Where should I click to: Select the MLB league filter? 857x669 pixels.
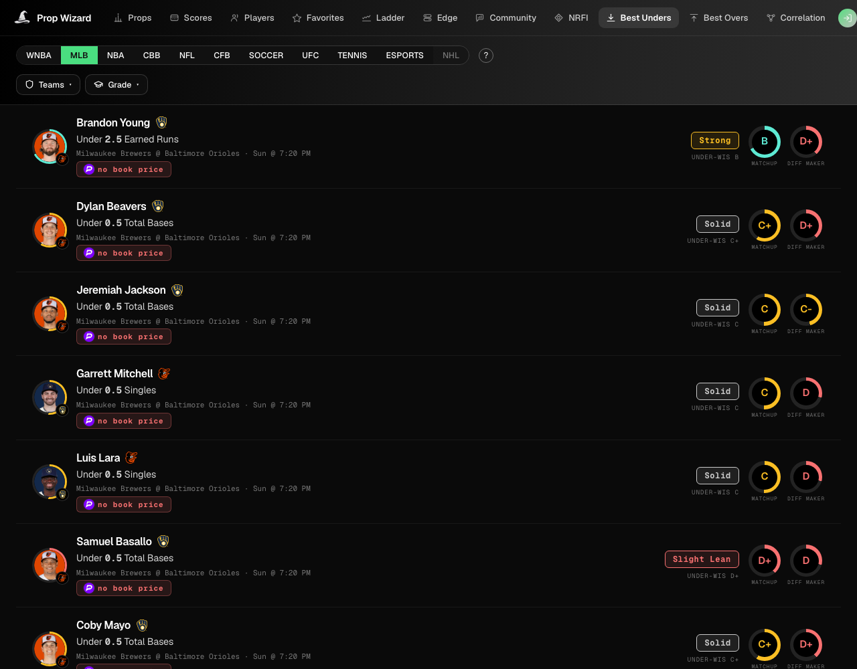point(79,56)
